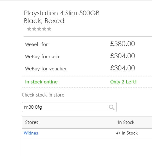This screenshot has height=156, width=152.
Task: Click the Stores column header
Action: click(x=32, y=122)
